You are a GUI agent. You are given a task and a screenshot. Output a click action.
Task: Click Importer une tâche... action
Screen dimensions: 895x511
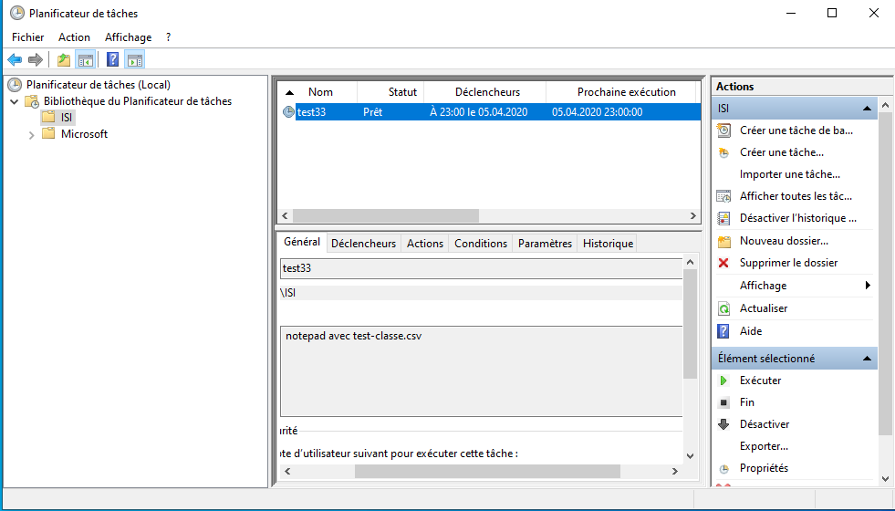pyautogui.click(x=789, y=174)
